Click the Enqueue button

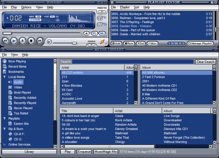coord(84,152)
